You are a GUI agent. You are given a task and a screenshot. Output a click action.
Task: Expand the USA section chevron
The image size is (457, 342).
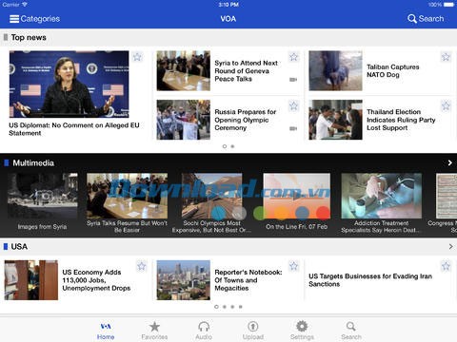(450, 246)
